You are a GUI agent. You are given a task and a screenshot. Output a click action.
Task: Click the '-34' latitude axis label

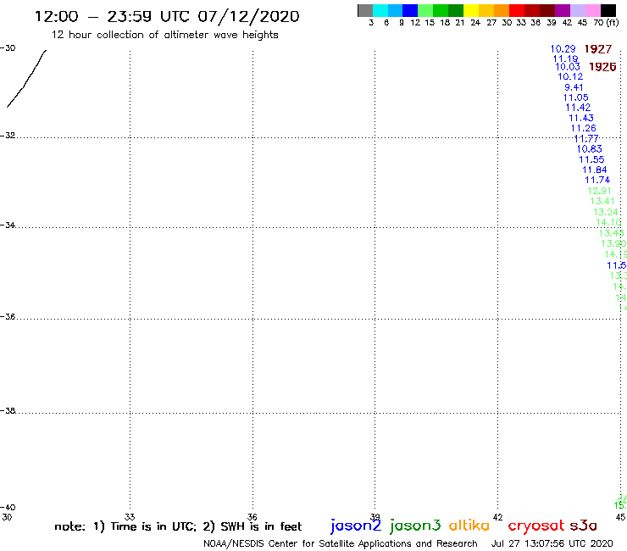(x=8, y=225)
